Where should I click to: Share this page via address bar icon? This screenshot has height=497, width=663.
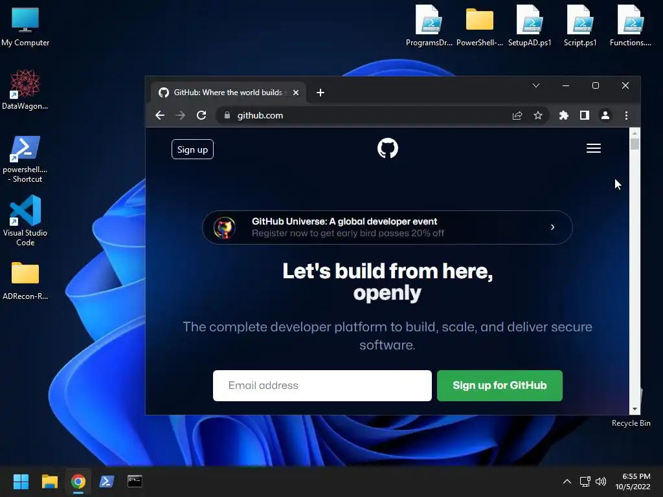click(517, 115)
